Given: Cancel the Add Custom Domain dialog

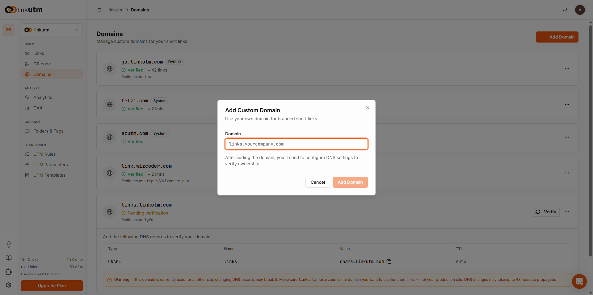Looking at the screenshot, I should pos(318,182).
